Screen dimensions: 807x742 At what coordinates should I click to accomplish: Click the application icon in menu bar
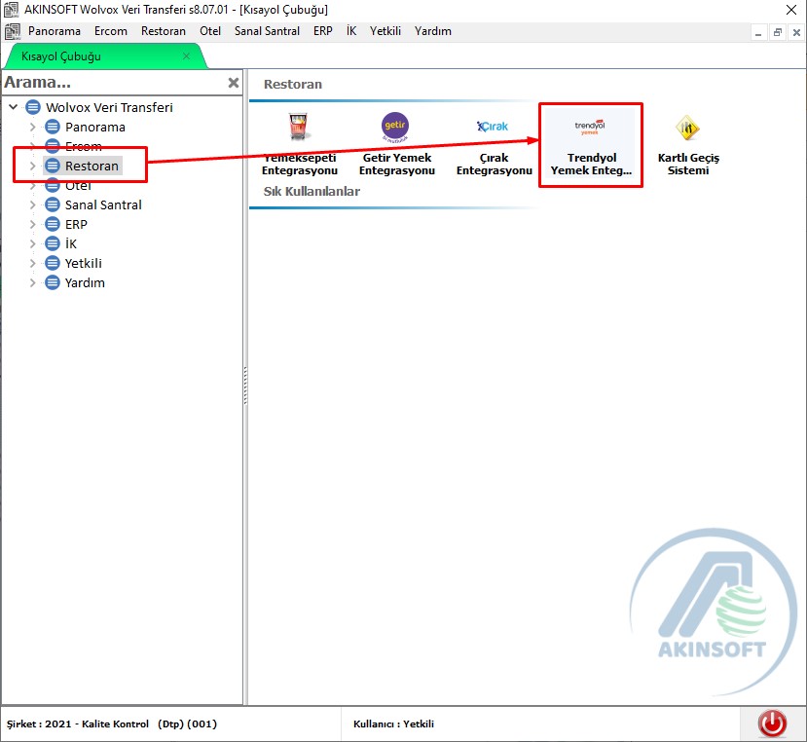tap(13, 31)
